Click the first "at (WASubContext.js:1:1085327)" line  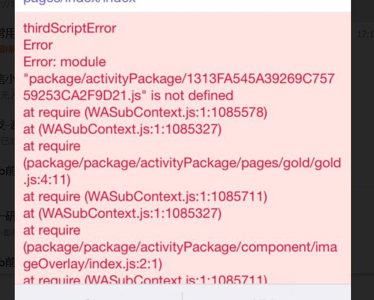coord(122,129)
